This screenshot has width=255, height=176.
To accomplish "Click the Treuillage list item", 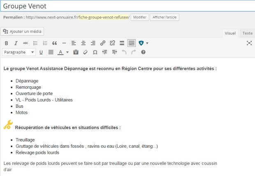I will 25,140.
